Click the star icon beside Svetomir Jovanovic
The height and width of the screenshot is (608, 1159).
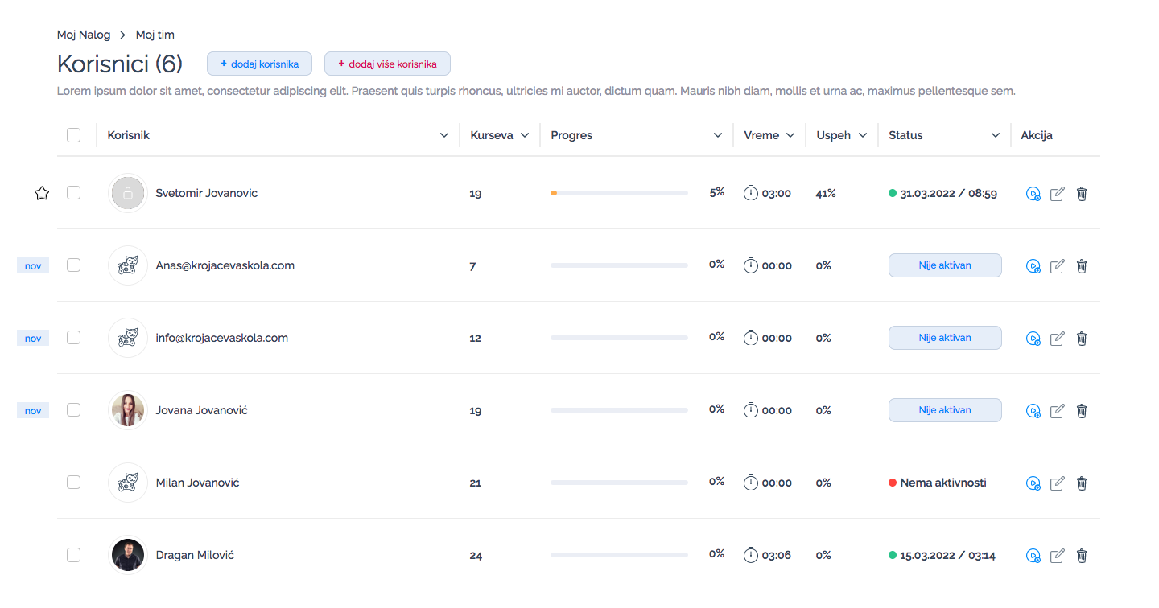point(42,193)
